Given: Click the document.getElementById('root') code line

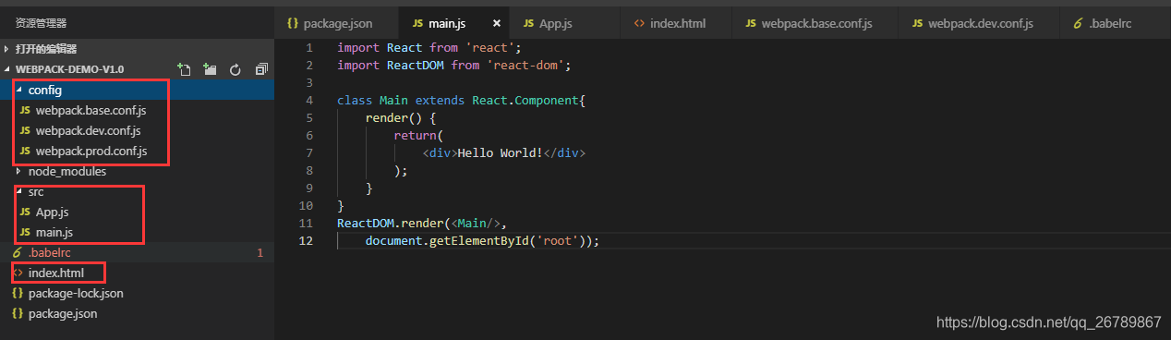Looking at the screenshot, I should pos(482,240).
